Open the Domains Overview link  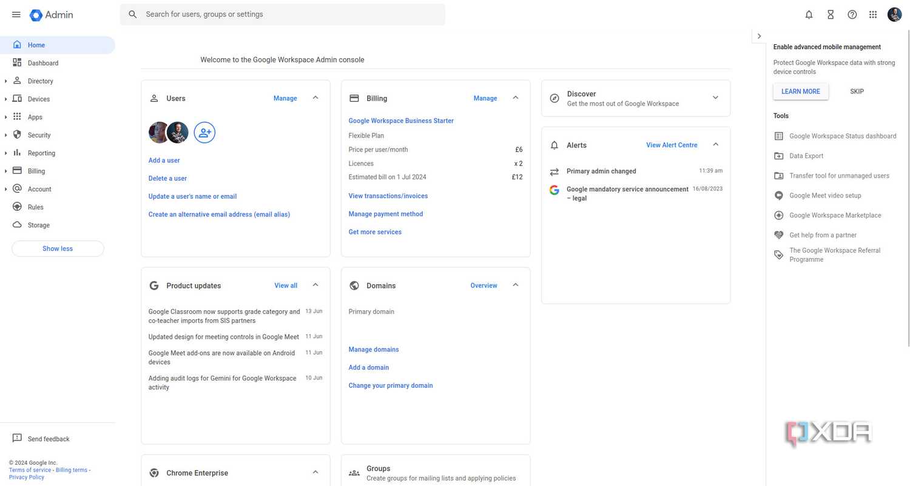pos(484,285)
